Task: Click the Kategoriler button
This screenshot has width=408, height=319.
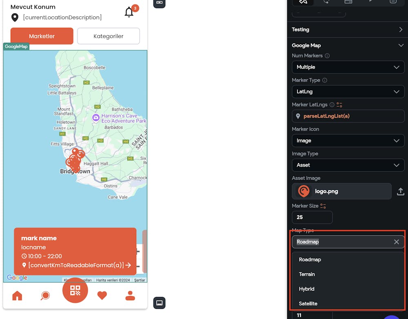Action: click(x=109, y=36)
